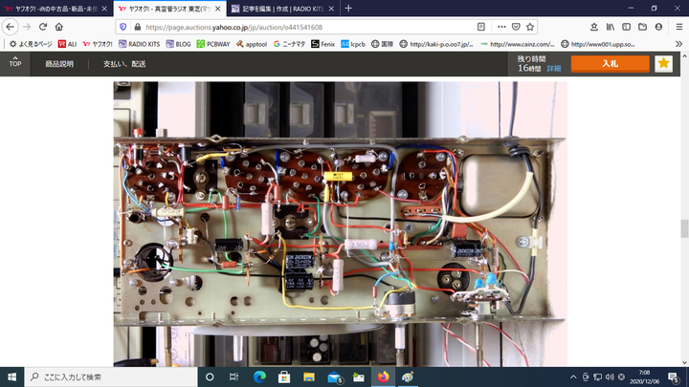Open the RADIO KITS bookmark
Screen dimensions: 689x387
tap(140, 43)
